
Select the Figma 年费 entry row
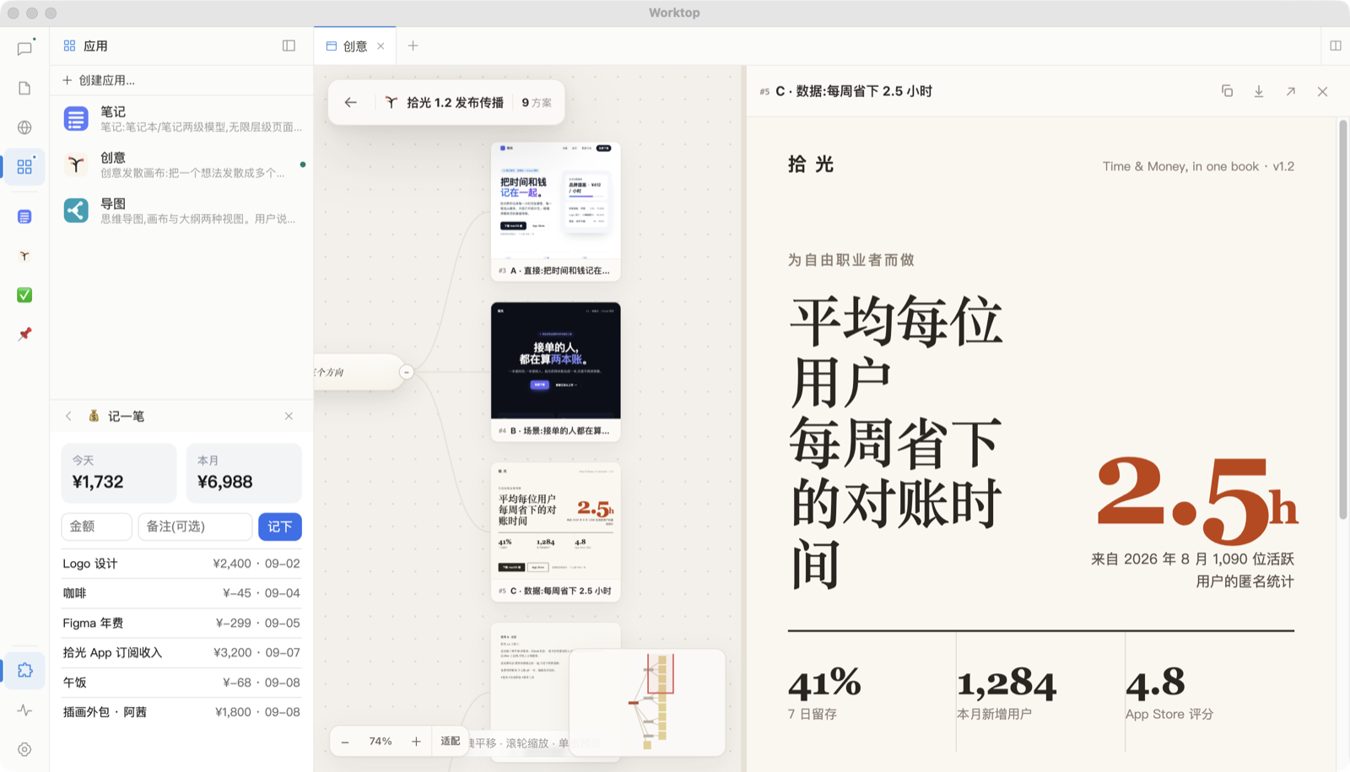[x=181, y=623]
